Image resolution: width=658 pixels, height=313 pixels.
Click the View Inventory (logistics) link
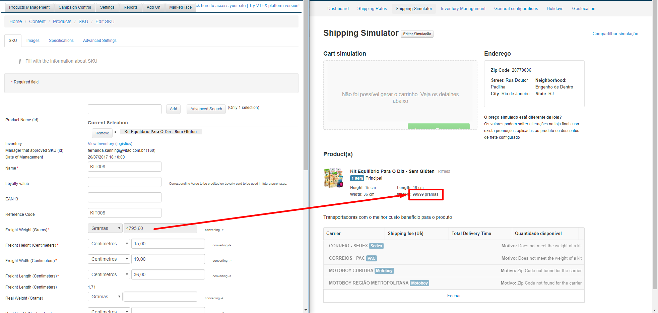(110, 144)
